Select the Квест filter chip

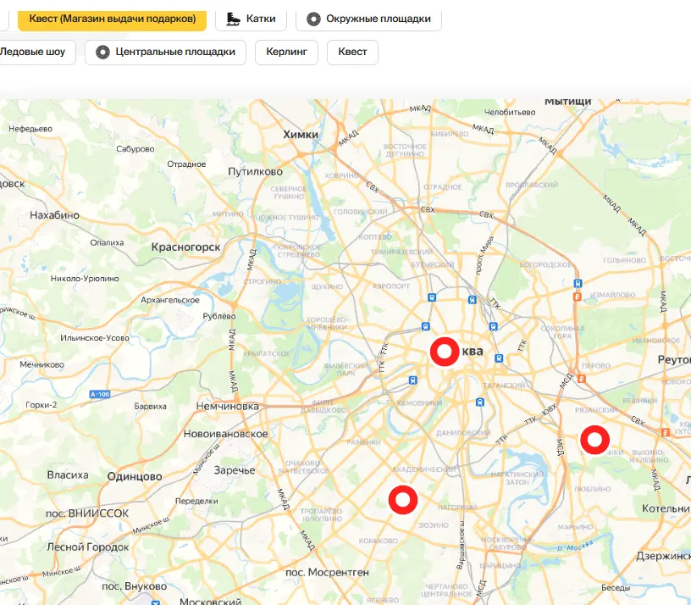coord(352,52)
